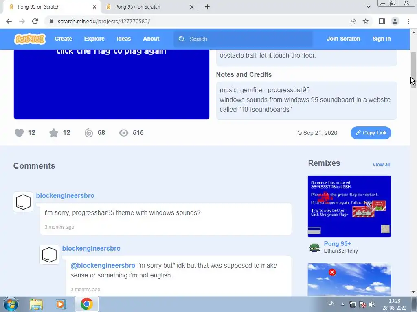
Task: Click first blockengineersbro avatar icon
Action: [23, 202]
